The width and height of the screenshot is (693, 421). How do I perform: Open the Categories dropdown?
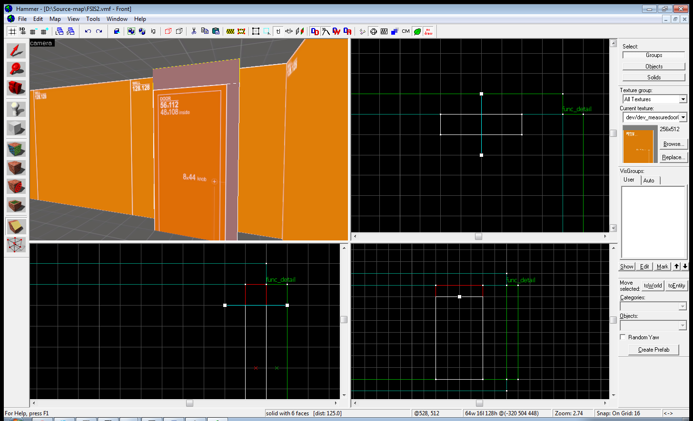653,306
